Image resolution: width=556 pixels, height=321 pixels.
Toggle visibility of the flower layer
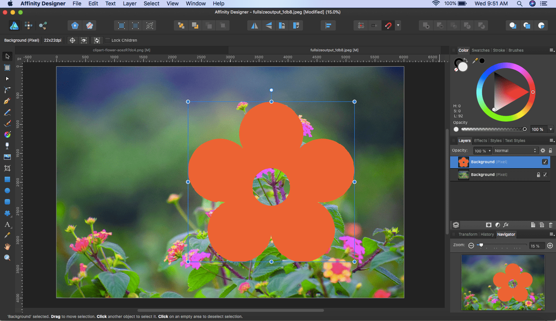[545, 162]
